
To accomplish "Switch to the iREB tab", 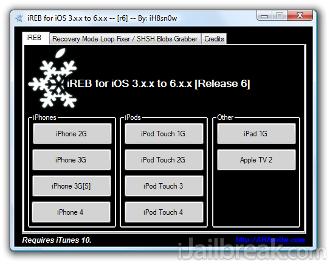I will tap(36, 38).
